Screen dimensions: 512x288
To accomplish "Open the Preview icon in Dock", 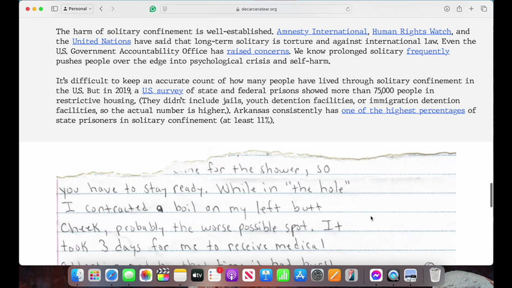I will (x=410, y=275).
